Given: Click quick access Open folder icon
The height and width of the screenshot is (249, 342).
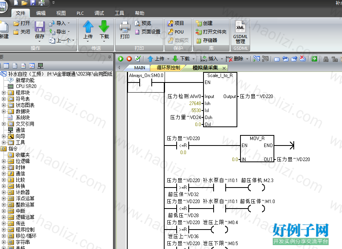Looking at the screenshot, I should (x=25, y=3).
